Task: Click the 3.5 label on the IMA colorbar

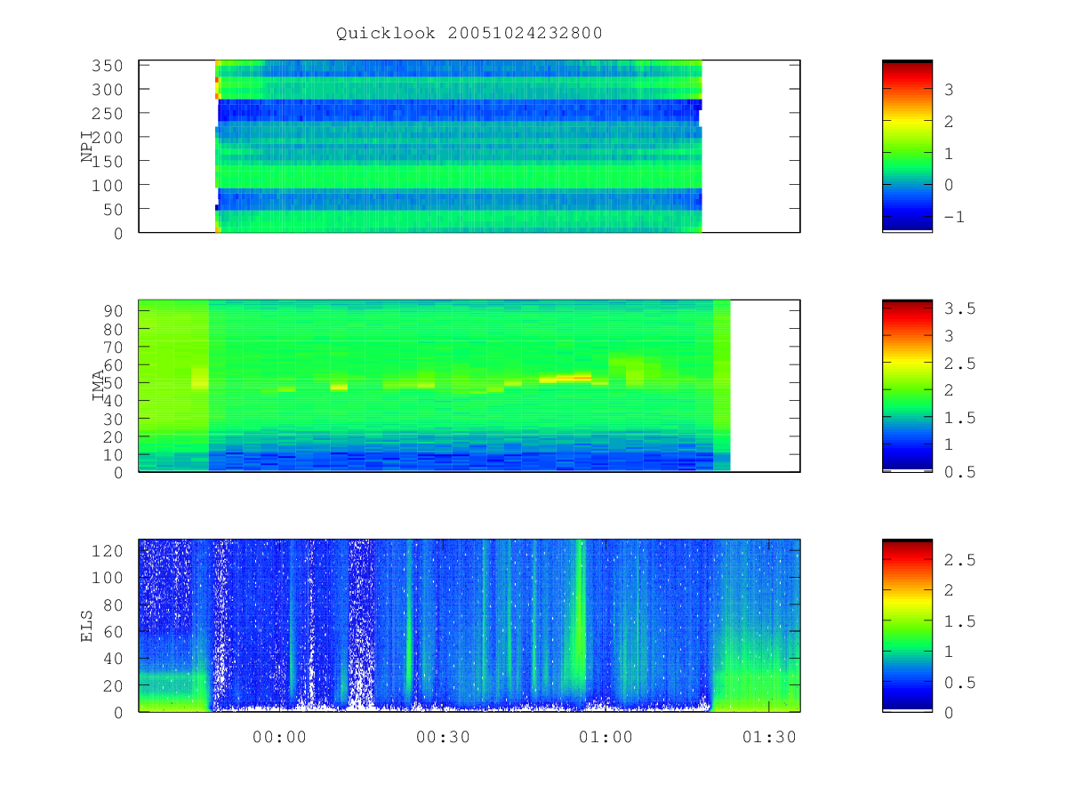Action: point(959,309)
